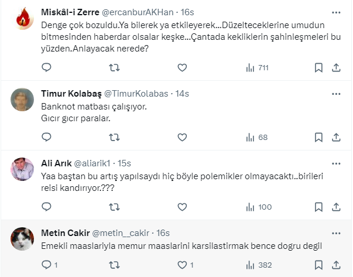Reply to Miskâl-i Zerre's tweet
The height and width of the screenshot is (277, 353).
click(47, 68)
